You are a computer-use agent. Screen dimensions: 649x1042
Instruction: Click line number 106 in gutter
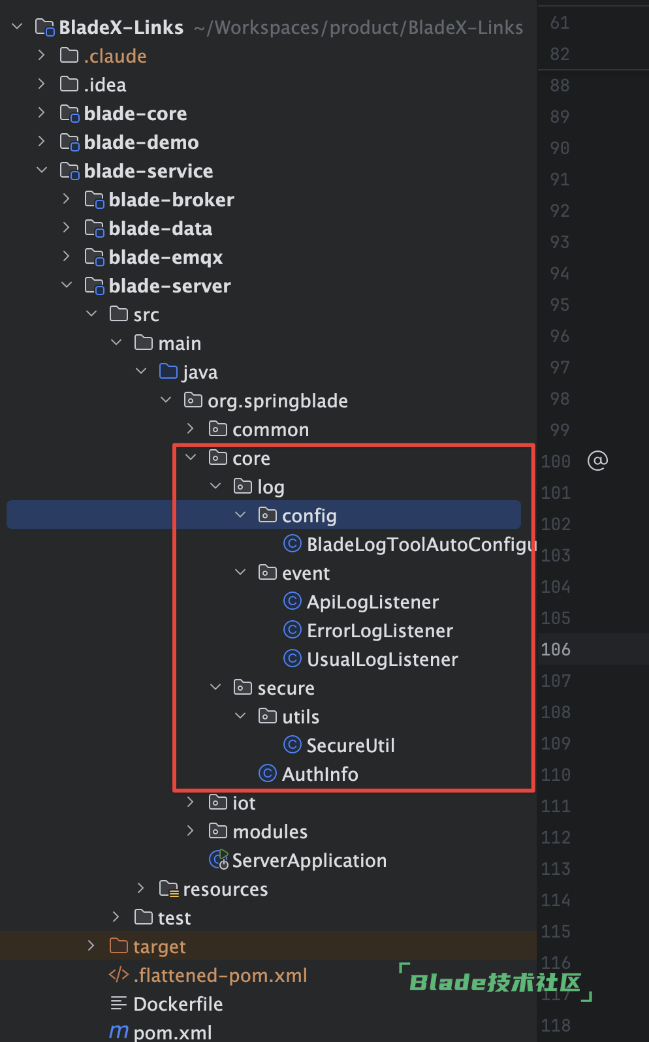pos(556,650)
